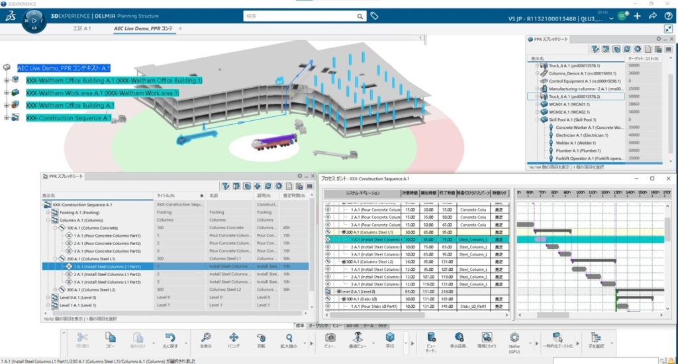Click document icon in right PPR spreadsheet

(x=648, y=49)
